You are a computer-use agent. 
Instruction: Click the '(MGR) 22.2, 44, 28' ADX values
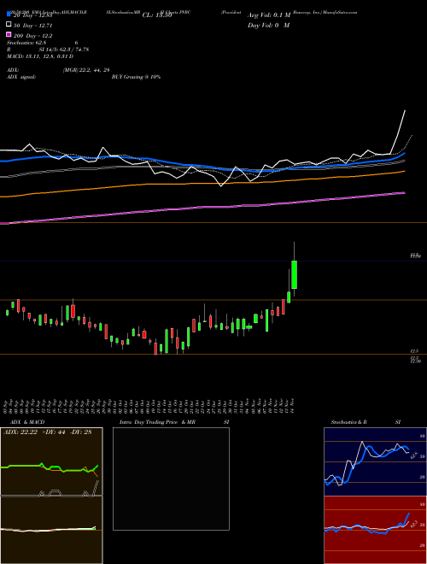86,70
